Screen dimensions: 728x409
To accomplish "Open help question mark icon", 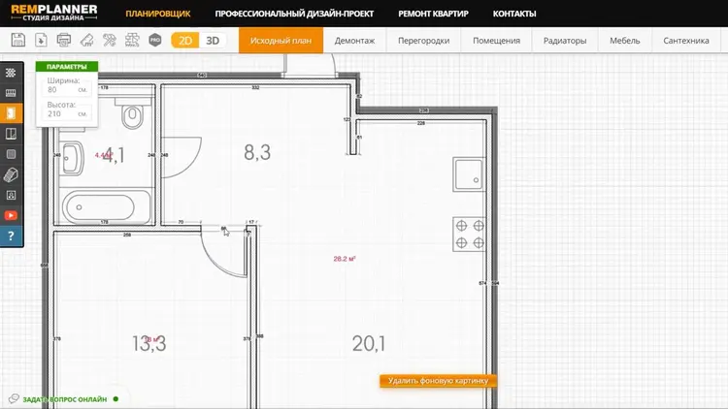I will pos(11,236).
